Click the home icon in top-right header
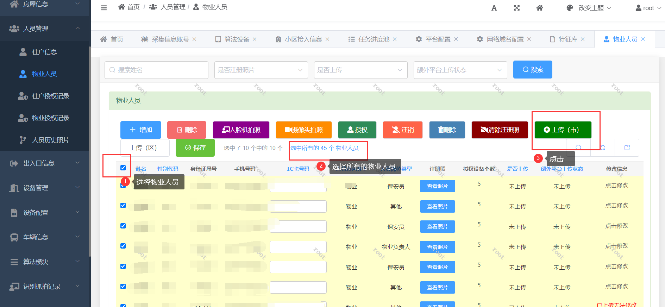Viewport: 665px width, 307px height. (539, 8)
